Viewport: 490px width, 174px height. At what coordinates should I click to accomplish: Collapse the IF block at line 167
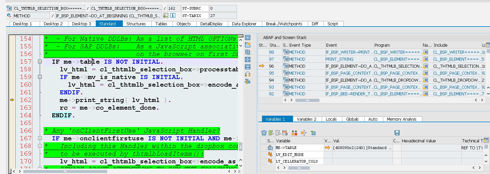(x=40, y=138)
